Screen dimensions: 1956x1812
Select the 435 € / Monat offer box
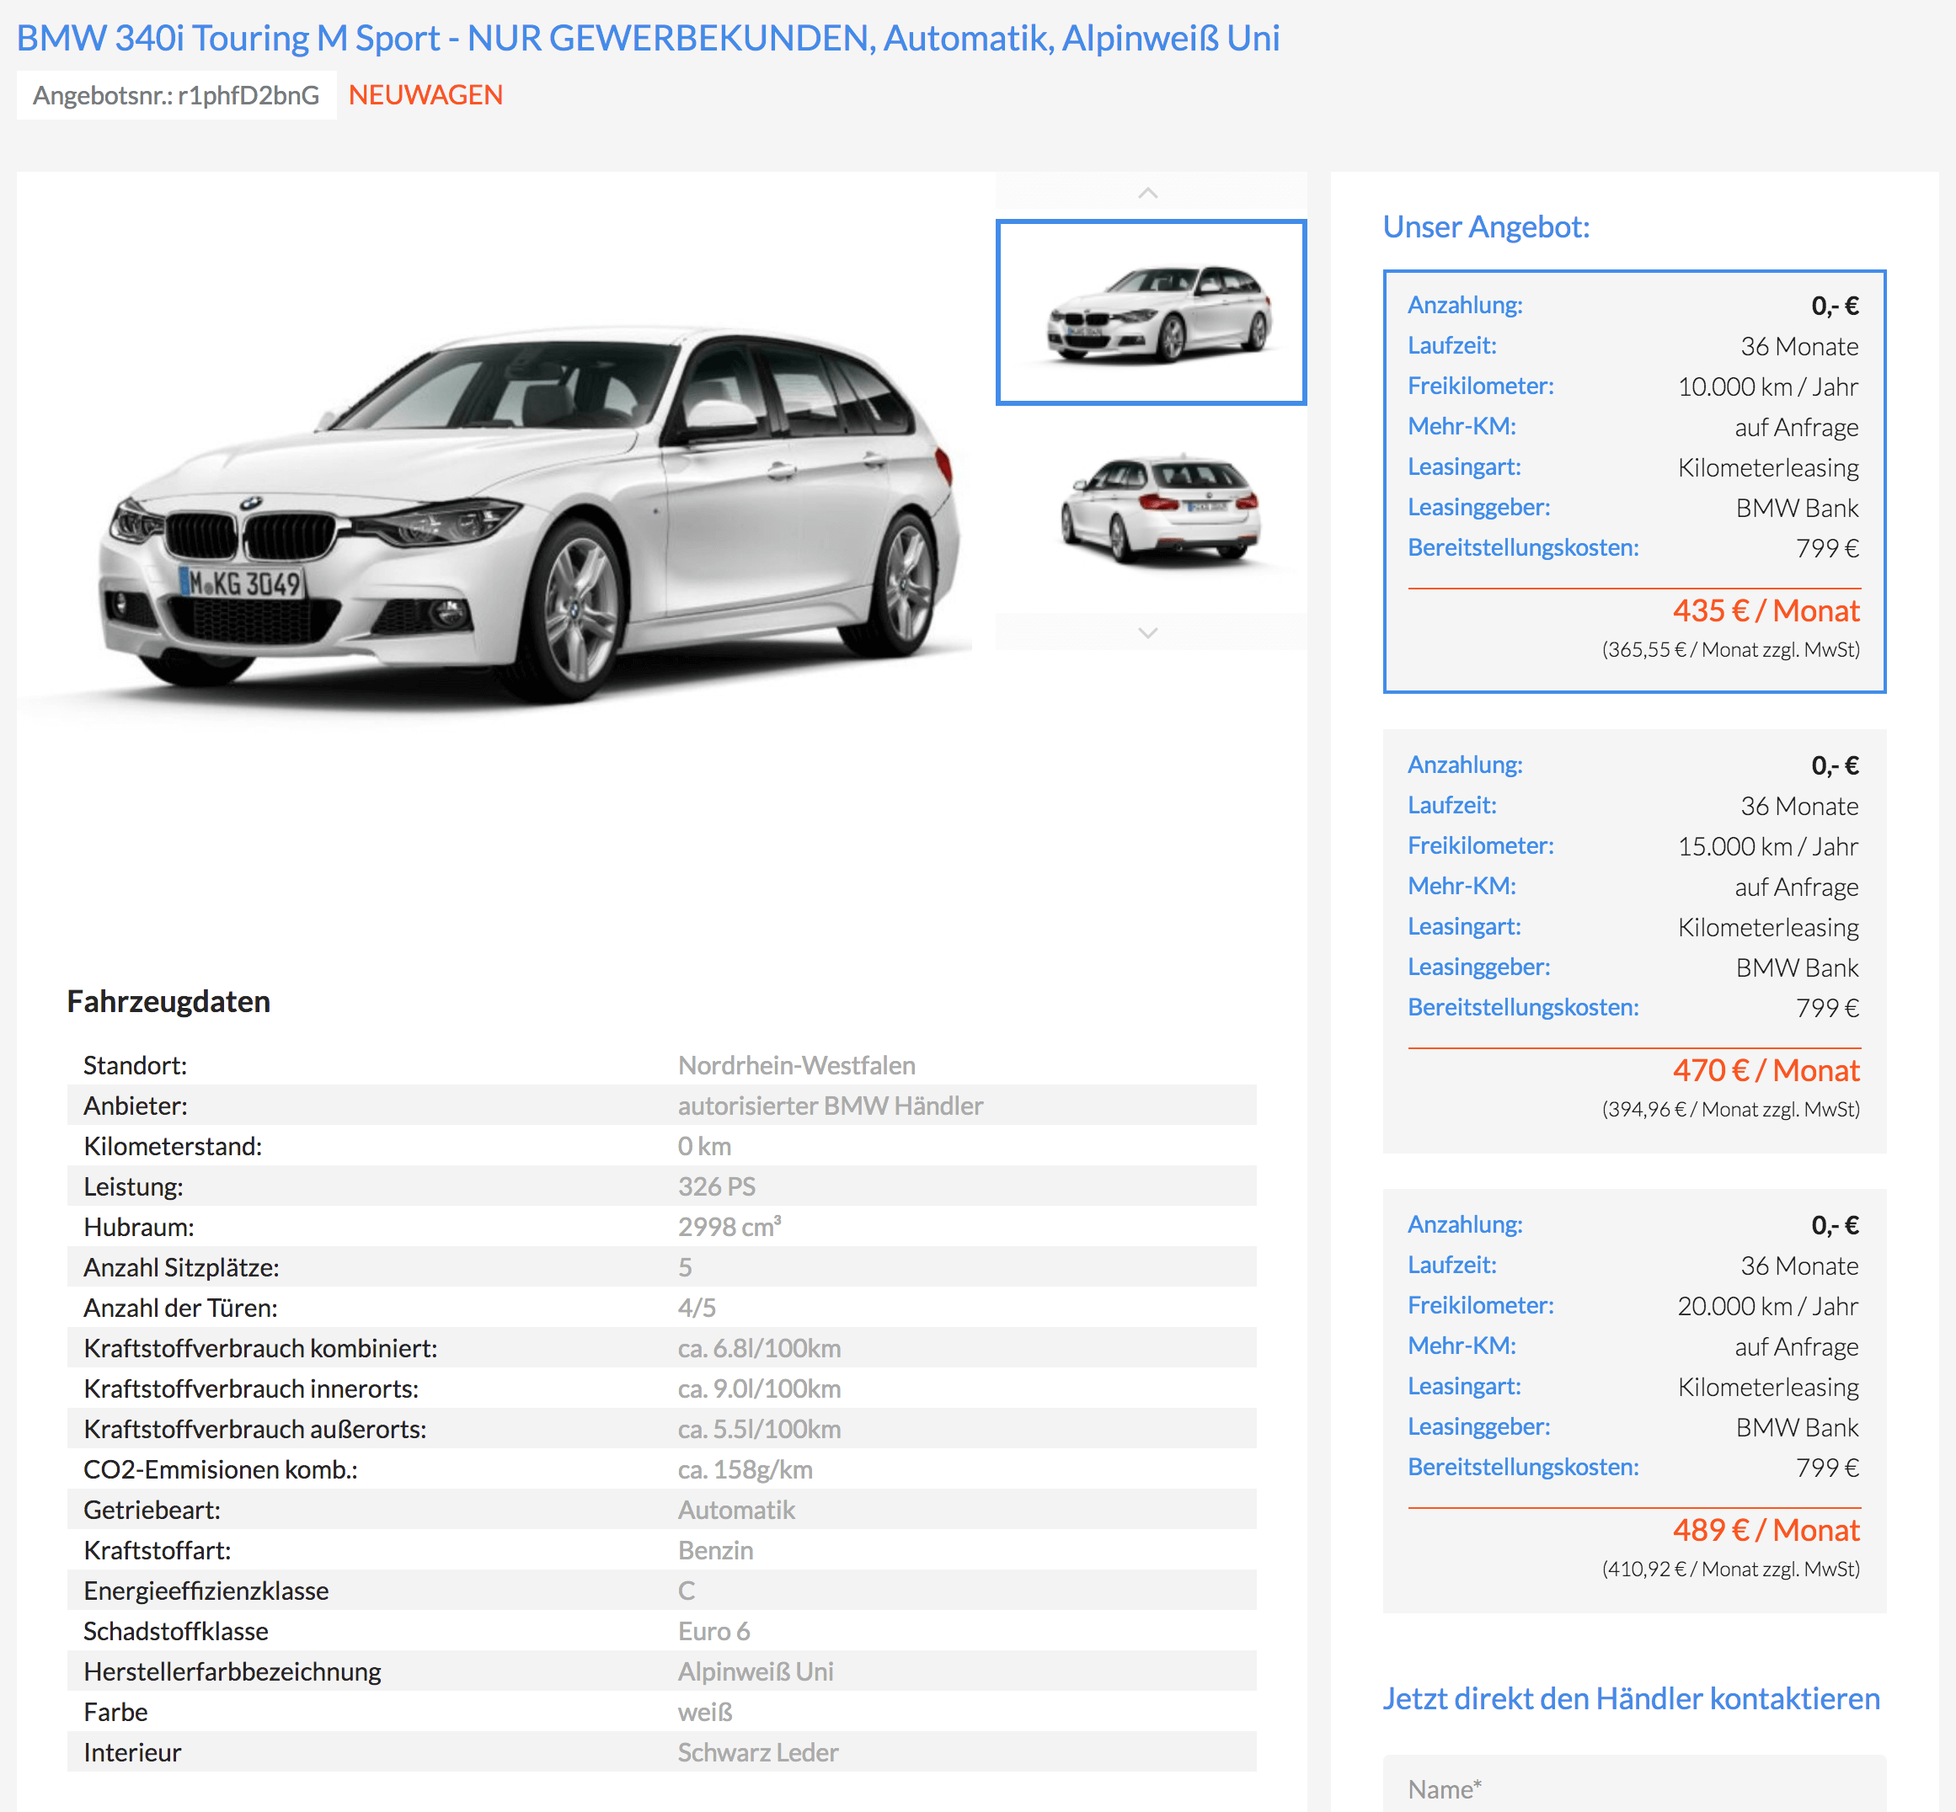click(x=1634, y=482)
